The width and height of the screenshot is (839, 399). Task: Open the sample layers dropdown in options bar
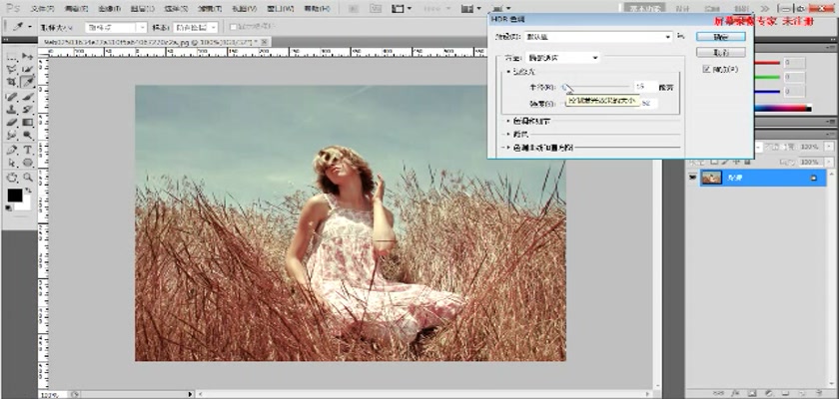coord(195,27)
